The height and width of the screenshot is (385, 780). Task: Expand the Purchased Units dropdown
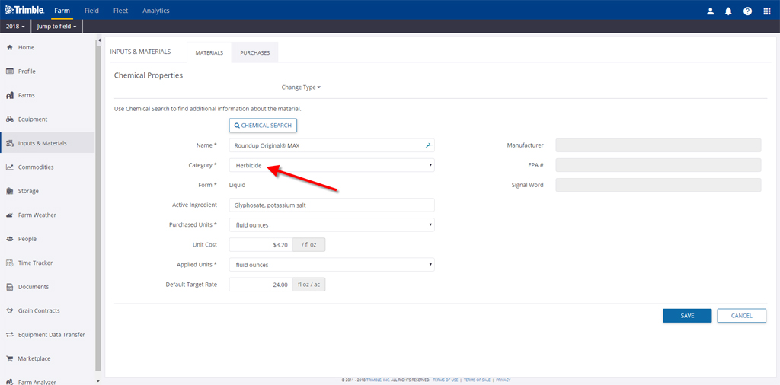tap(331, 224)
